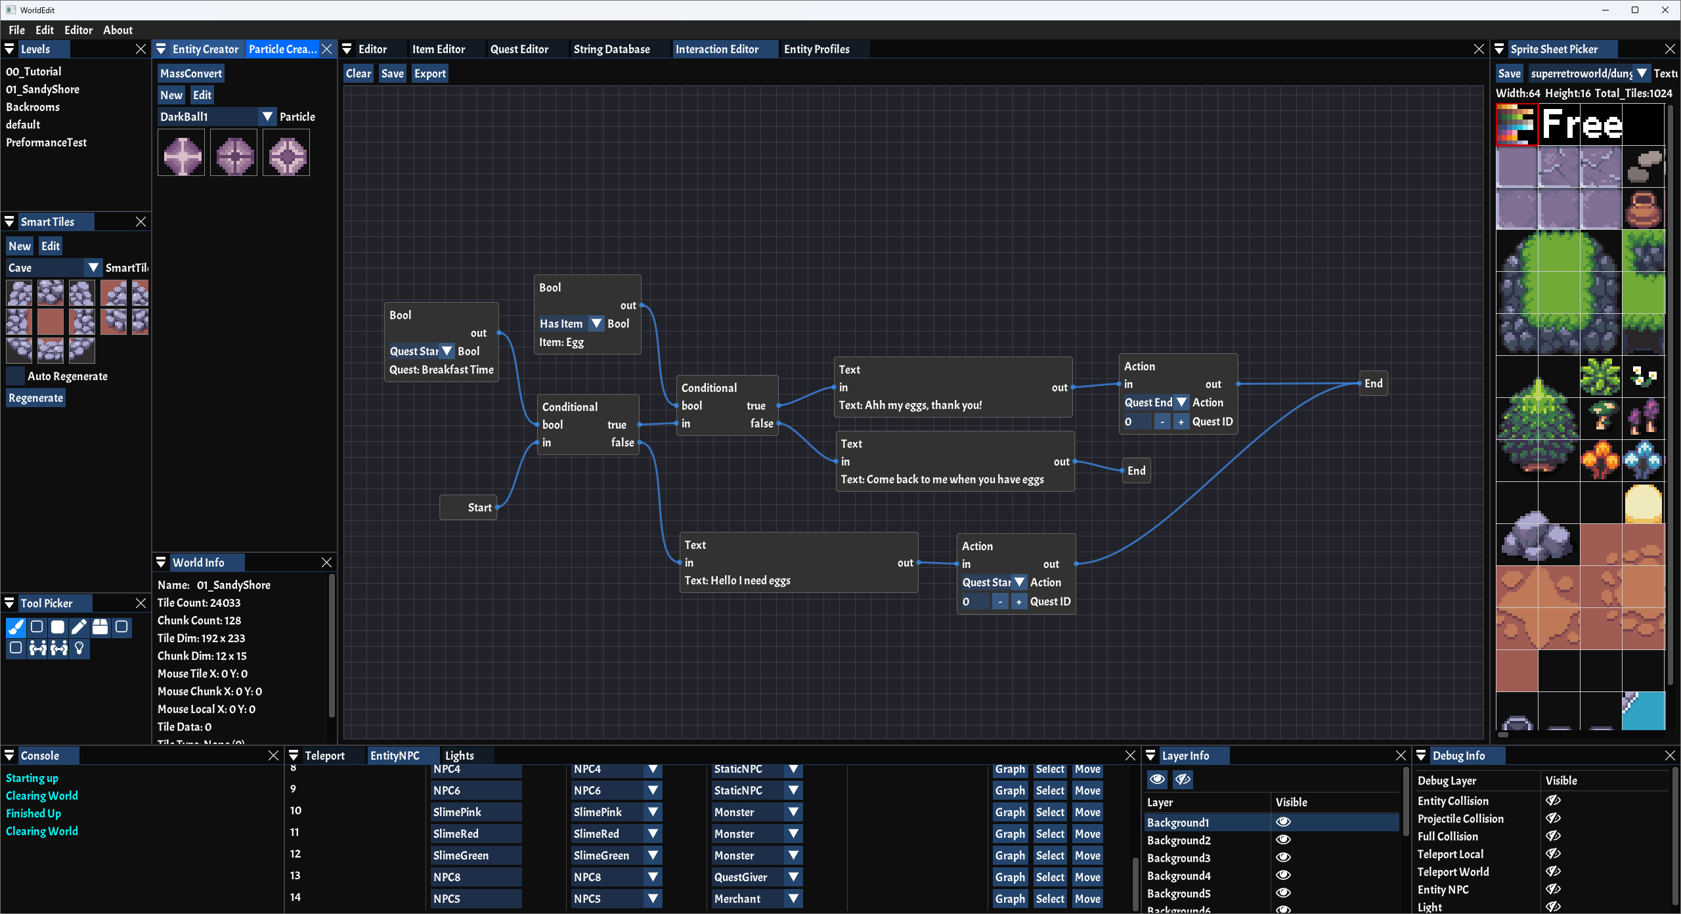This screenshot has height=914, width=1681.
Task: Enable the Auto Regenerate checkbox
Action: 16,376
